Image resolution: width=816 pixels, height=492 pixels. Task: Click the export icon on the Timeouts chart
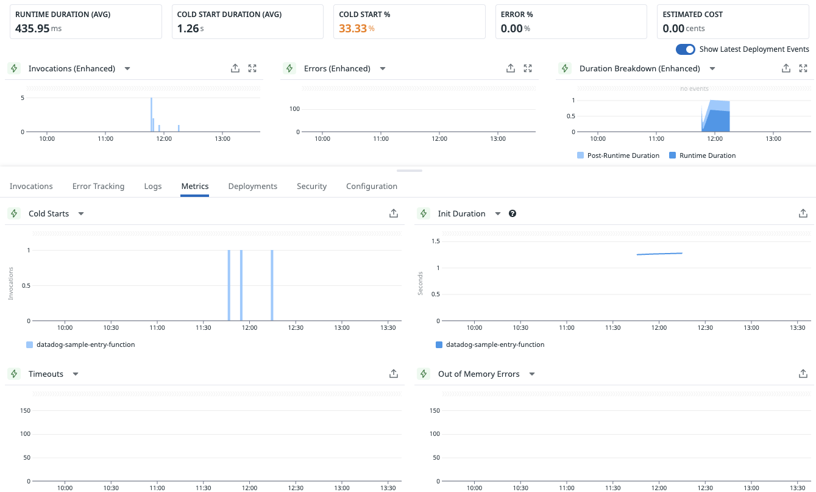[394, 374]
